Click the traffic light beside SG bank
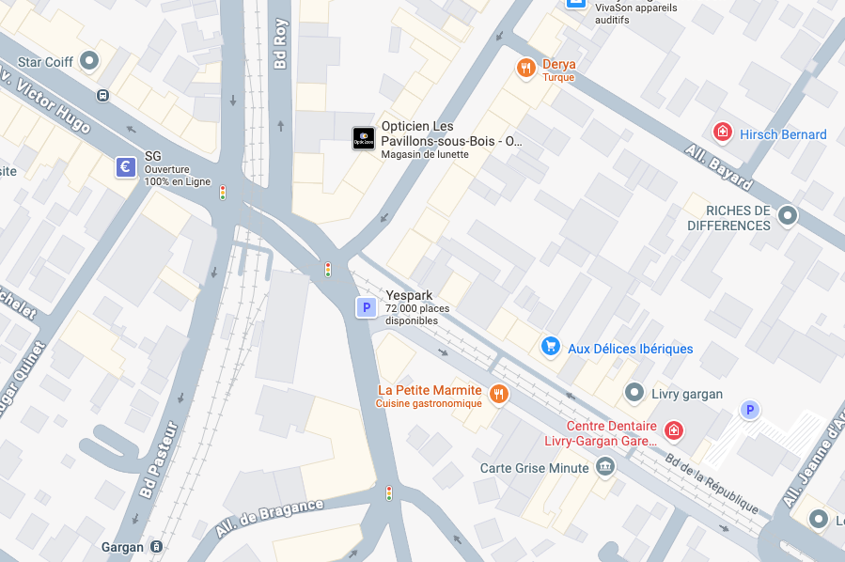 [x=223, y=193]
